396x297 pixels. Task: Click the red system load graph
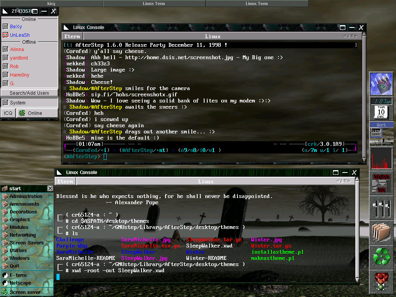[x=381, y=158]
